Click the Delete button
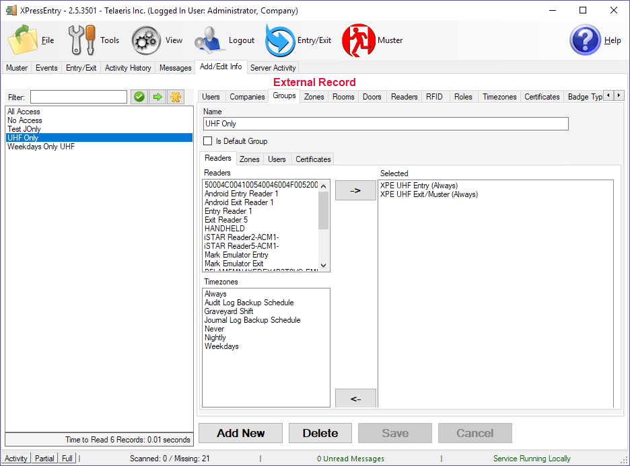The width and height of the screenshot is (630, 466). click(320, 433)
